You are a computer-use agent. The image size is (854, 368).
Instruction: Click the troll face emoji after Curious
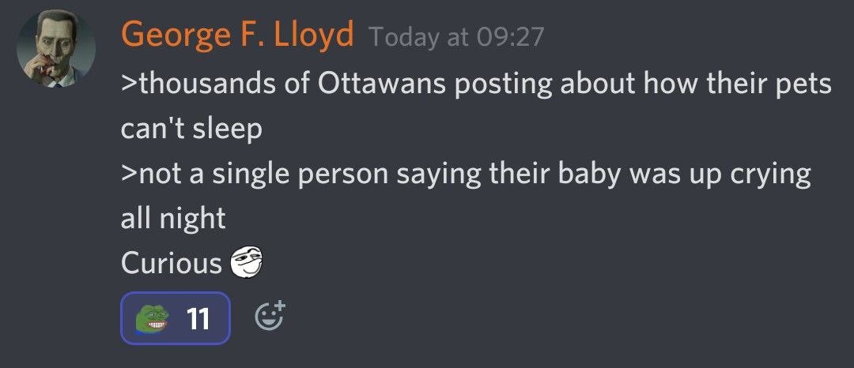click(x=247, y=261)
